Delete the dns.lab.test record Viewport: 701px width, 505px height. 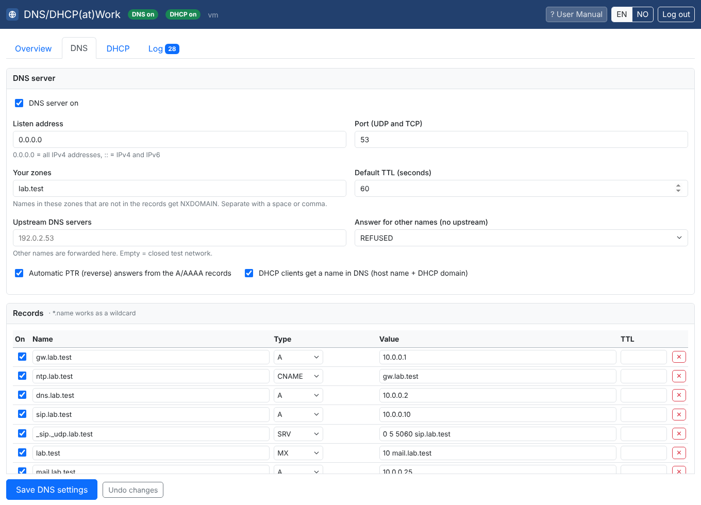click(679, 395)
